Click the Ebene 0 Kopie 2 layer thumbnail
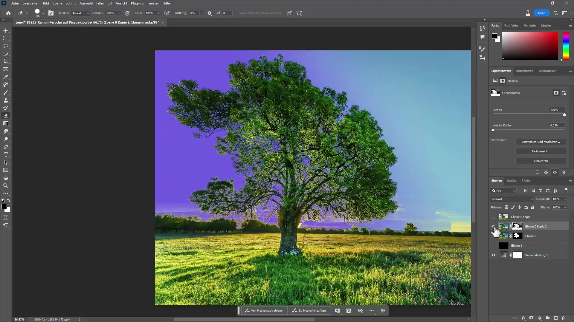574x322 pixels. pyautogui.click(x=504, y=226)
